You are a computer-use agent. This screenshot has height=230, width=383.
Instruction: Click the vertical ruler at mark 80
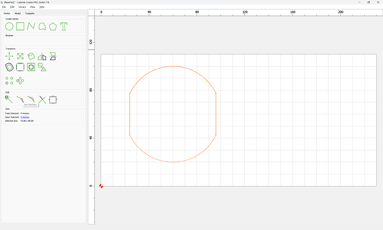click(91, 90)
